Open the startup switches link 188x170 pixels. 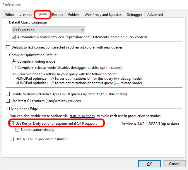tap(82, 116)
